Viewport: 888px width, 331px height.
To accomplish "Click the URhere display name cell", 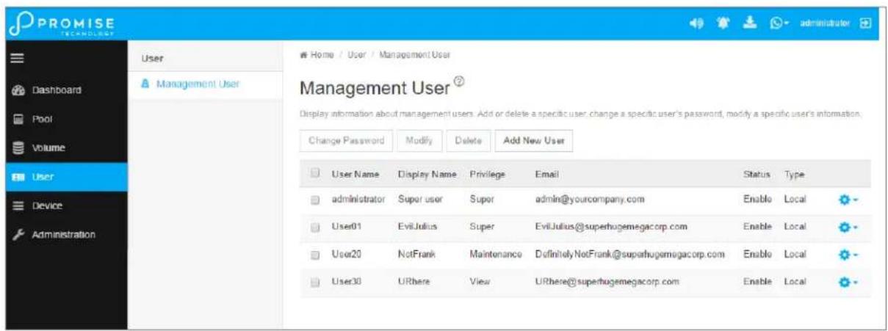I will pyautogui.click(x=414, y=283).
